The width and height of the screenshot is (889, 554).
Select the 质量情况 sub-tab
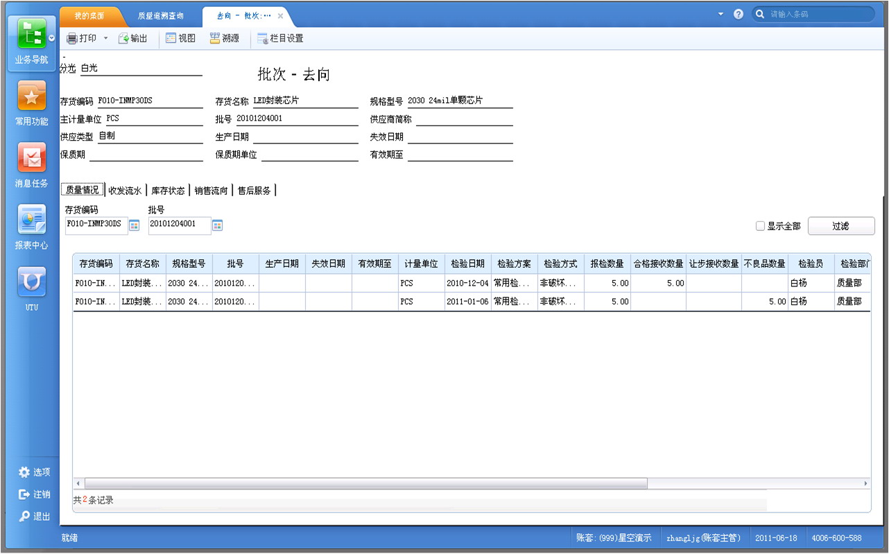pos(83,190)
